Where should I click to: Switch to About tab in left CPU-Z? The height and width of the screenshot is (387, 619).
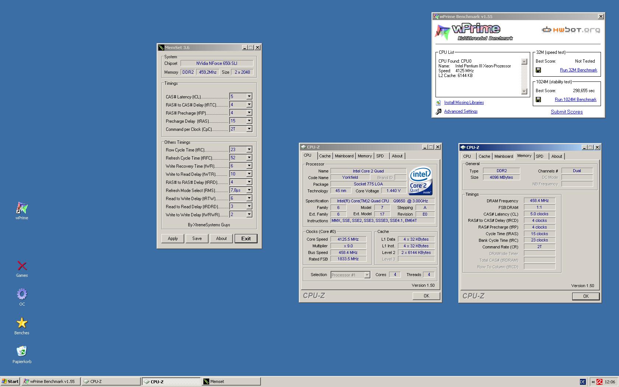pyautogui.click(x=397, y=156)
